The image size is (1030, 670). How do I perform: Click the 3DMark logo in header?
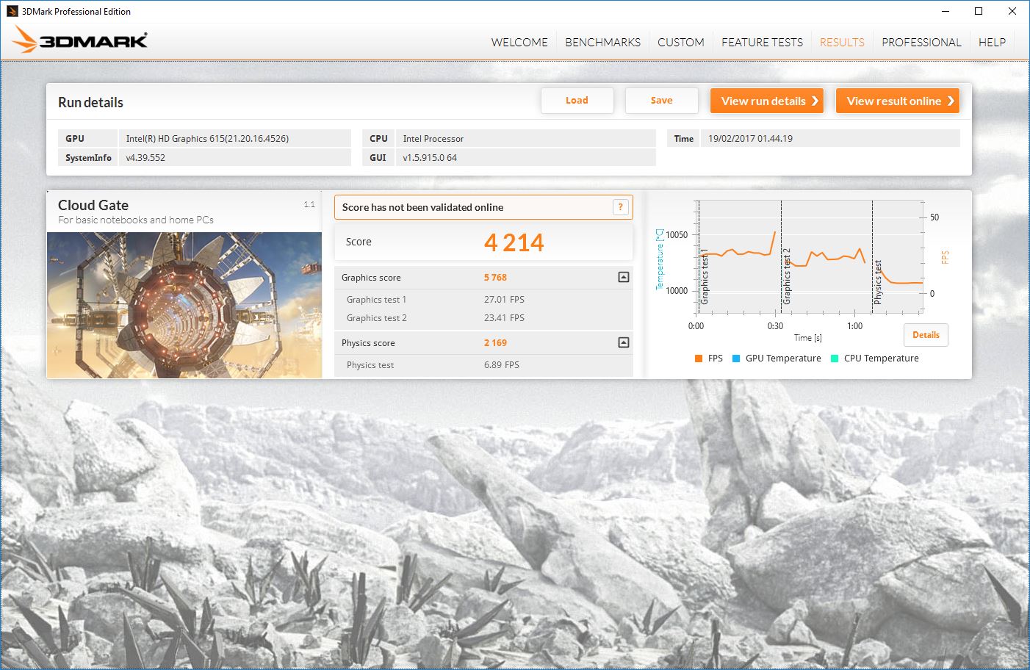(x=81, y=40)
